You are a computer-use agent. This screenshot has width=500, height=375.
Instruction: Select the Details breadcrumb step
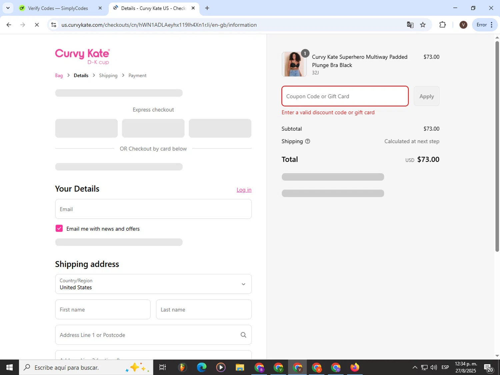click(81, 76)
